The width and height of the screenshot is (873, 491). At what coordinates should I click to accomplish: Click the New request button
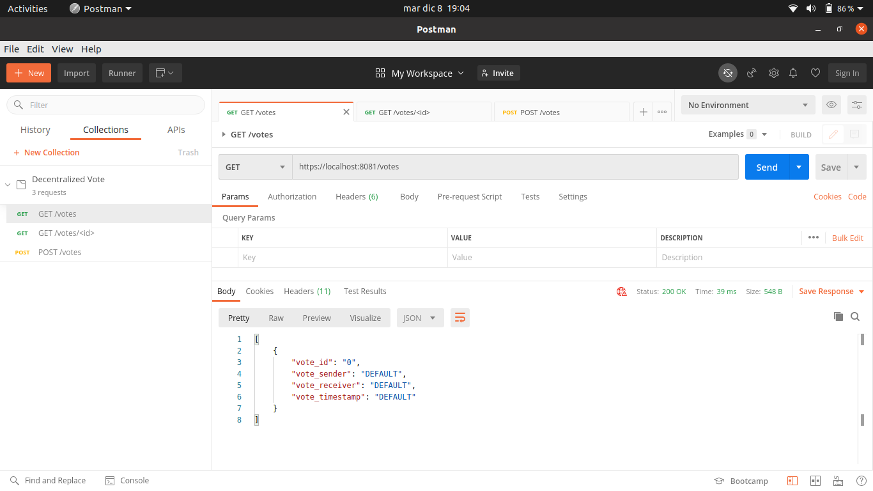click(x=29, y=73)
